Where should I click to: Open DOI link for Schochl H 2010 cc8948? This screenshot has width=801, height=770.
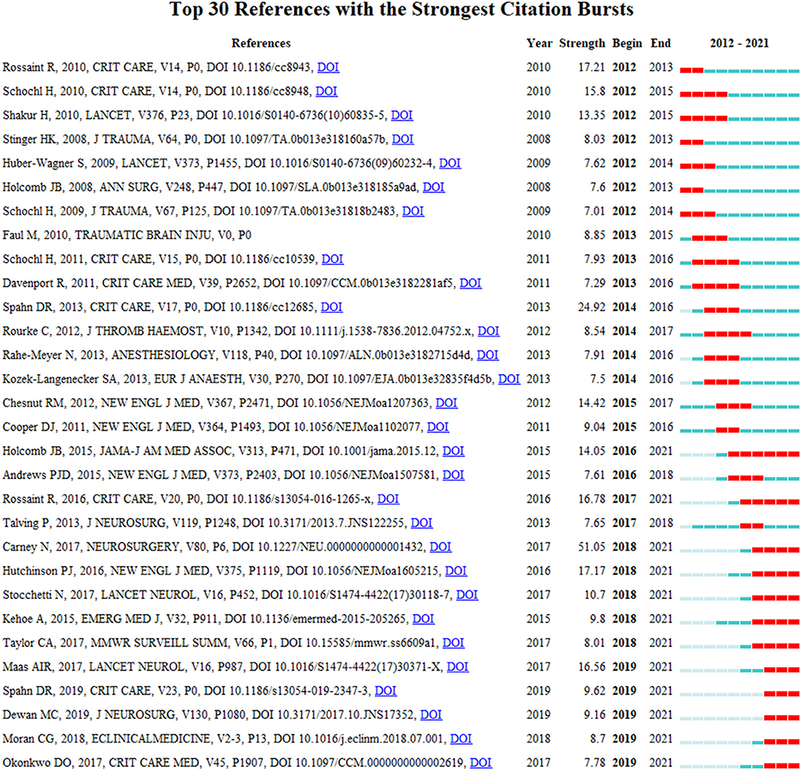tap(326, 92)
